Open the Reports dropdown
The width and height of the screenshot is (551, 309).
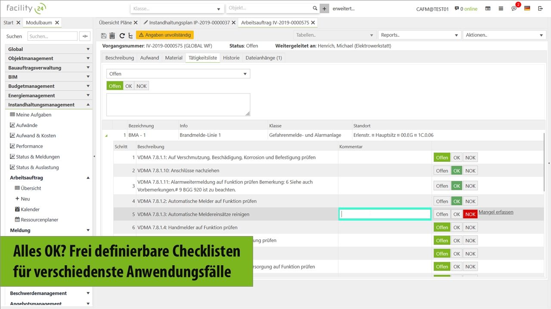420,35
